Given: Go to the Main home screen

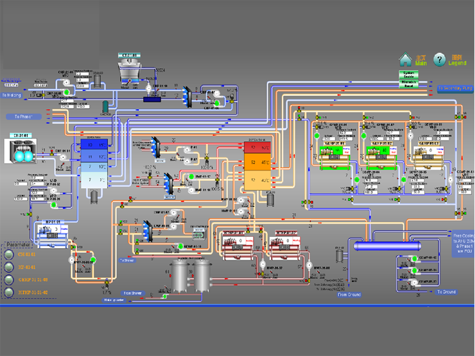Looking at the screenshot, I should coord(406,59).
